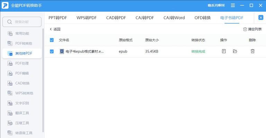Image resolution: width=266 pixels, height=138 pixels.
Task: Switch to WPS转PDF tab
Action: pos(87,18)
